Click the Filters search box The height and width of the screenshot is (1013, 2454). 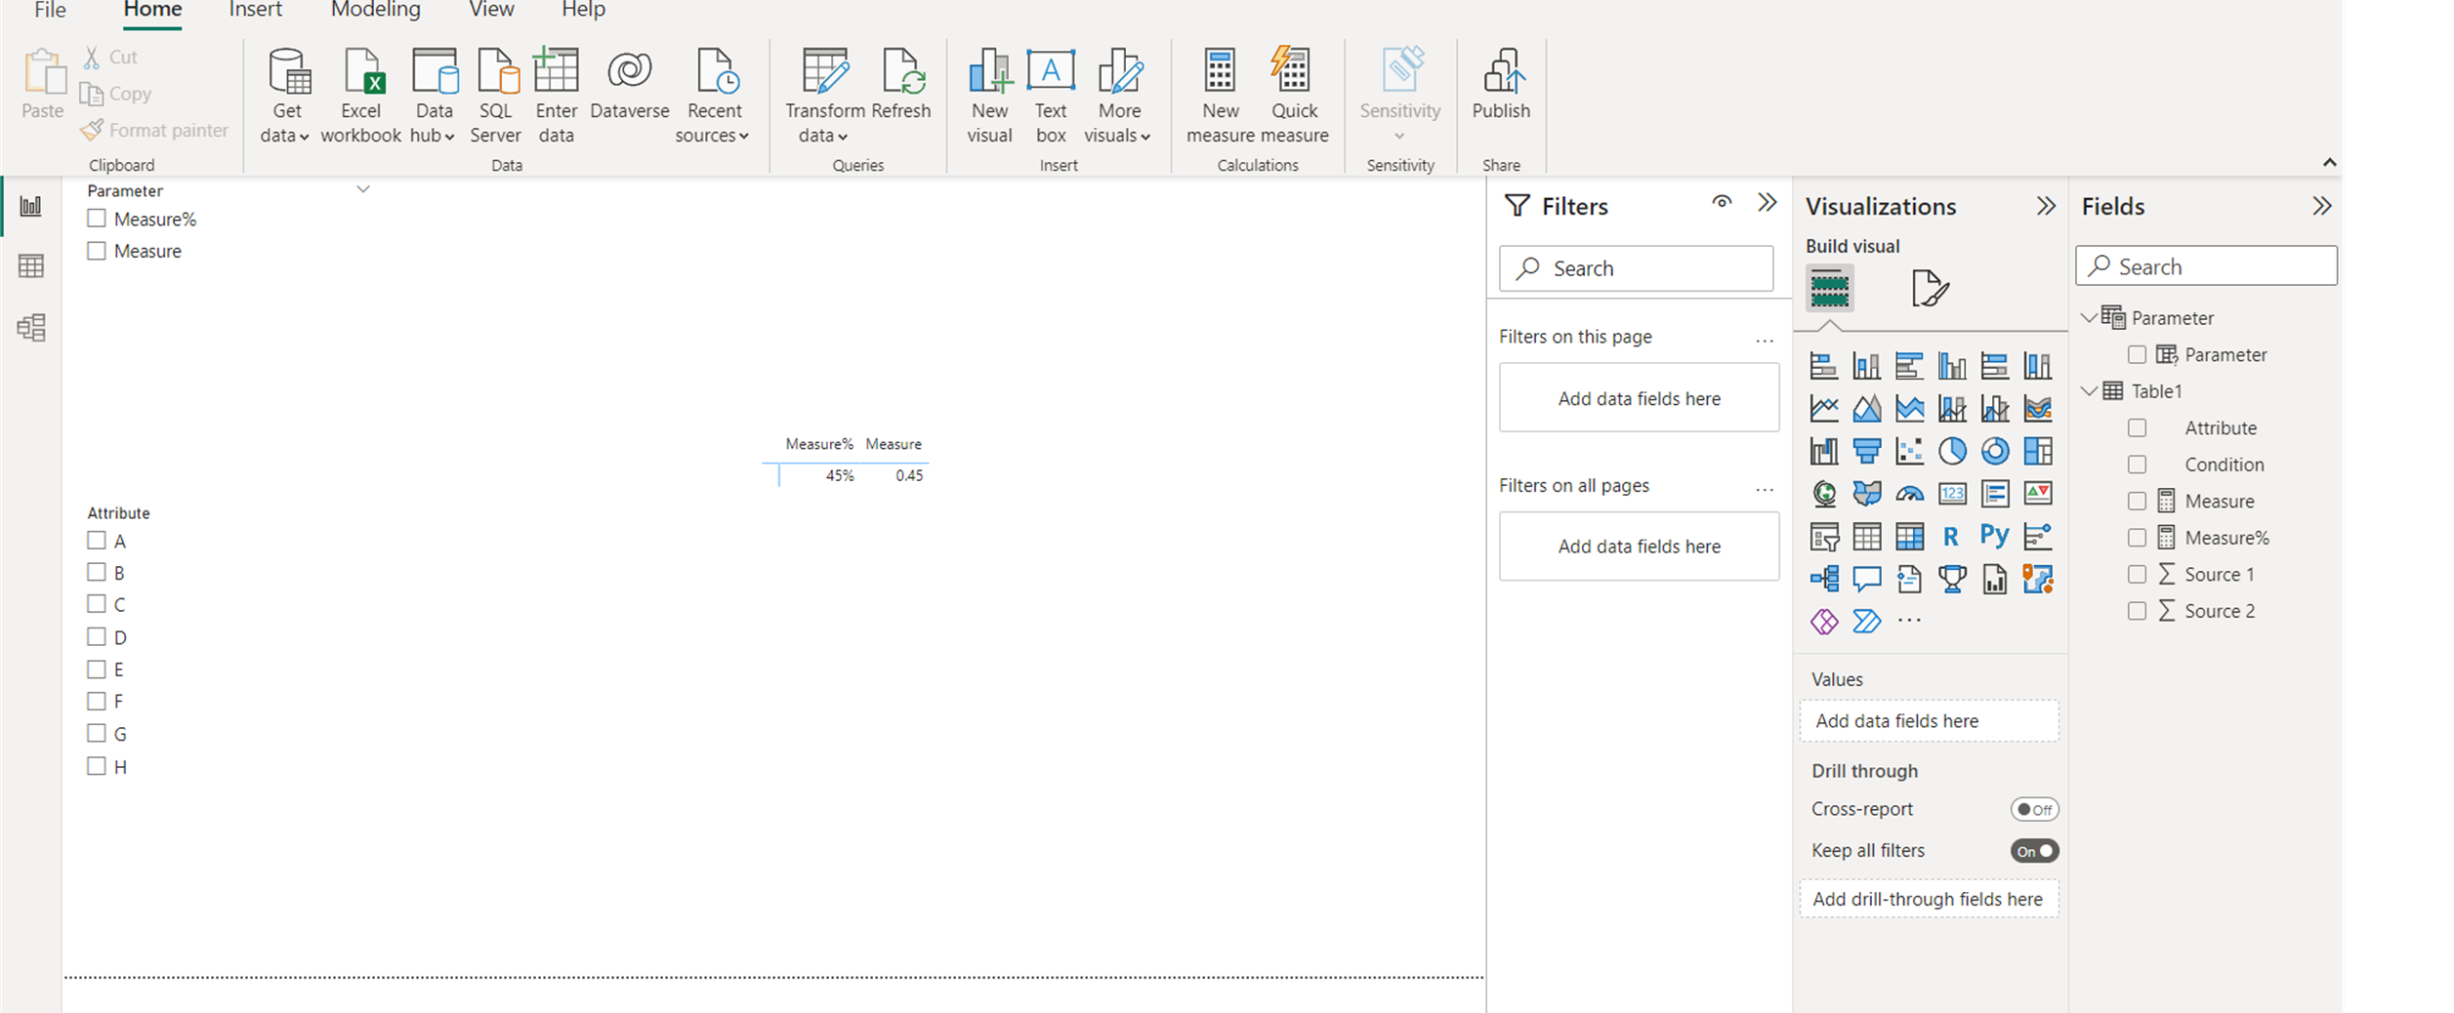[x=1637, y=268]
